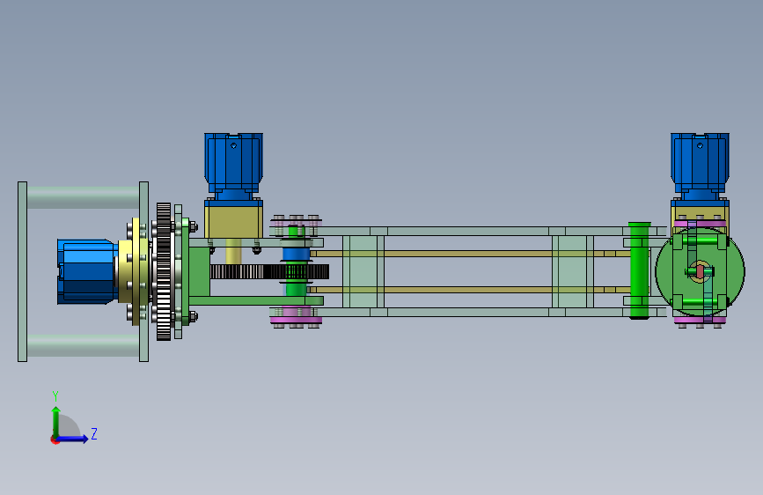763x495 pixels.
Task: Click the green Y axis arrow of the triad
Action: pos(56,421)
